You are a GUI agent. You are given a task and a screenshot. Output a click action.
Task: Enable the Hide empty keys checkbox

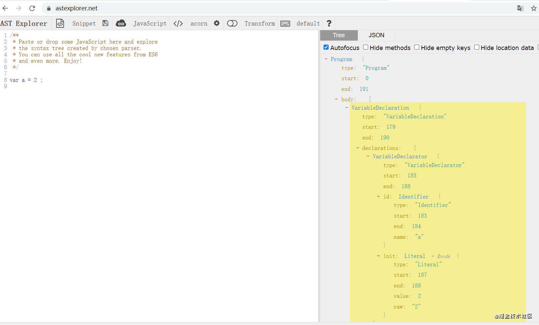pos(416,47)
